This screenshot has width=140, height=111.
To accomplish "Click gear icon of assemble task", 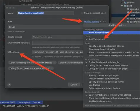I will 128,9.
